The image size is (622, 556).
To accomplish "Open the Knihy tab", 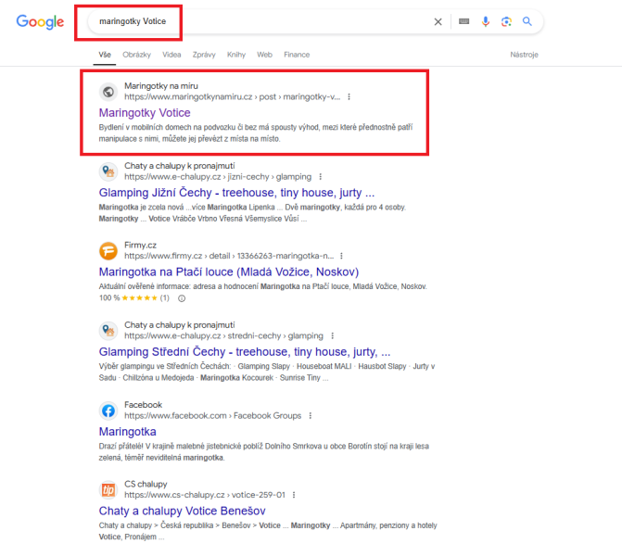I will [x=236, y=55].
